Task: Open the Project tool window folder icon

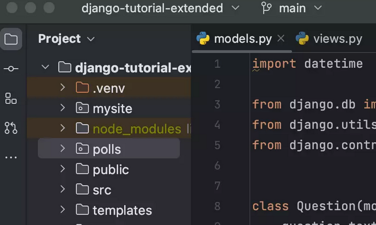Action: pos(11,39)
